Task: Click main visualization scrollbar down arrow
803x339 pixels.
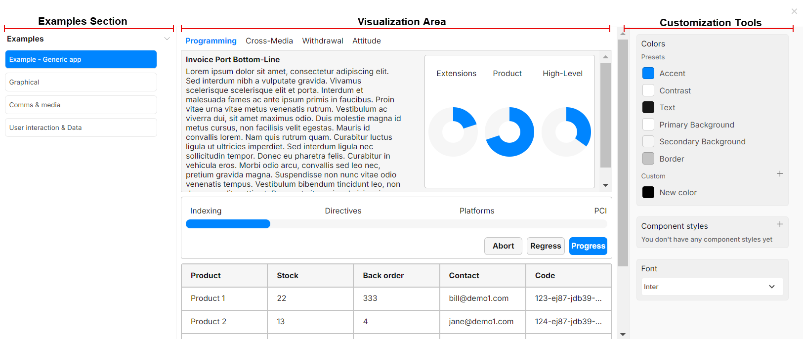Action: click(623, 335)
